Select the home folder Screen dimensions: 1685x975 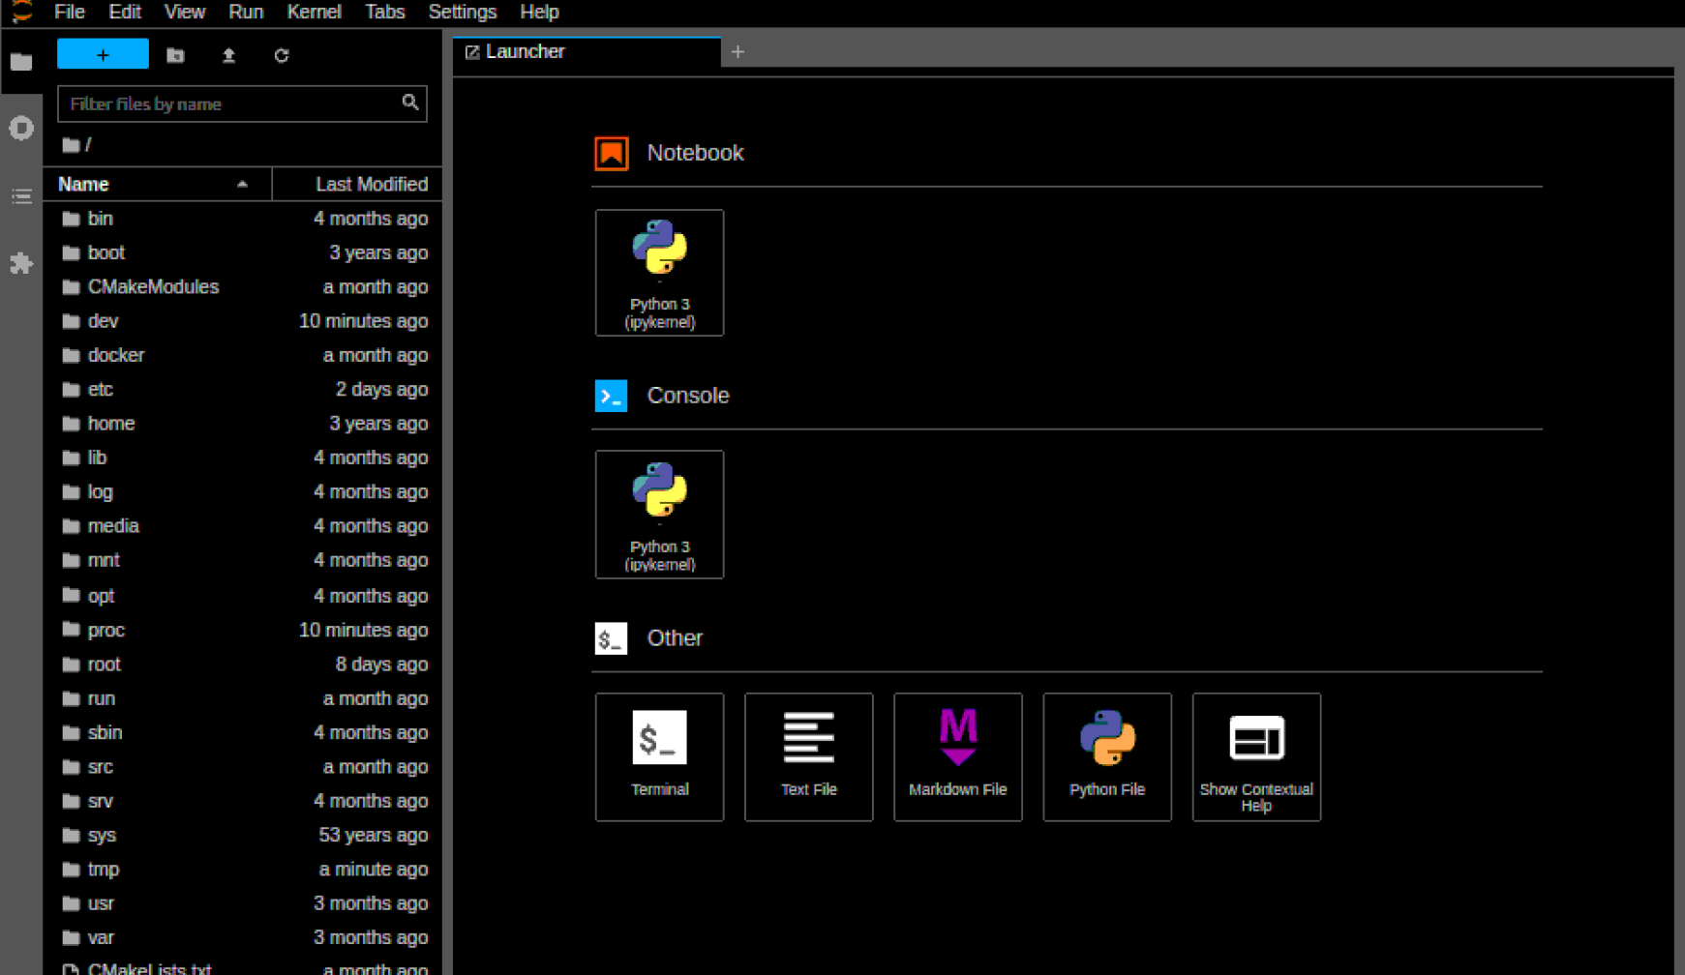243,424
